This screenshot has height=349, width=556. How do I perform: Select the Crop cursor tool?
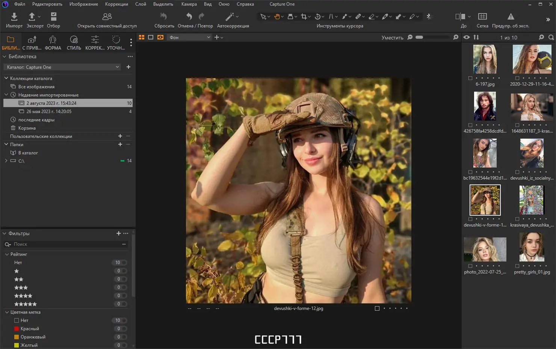304,17
